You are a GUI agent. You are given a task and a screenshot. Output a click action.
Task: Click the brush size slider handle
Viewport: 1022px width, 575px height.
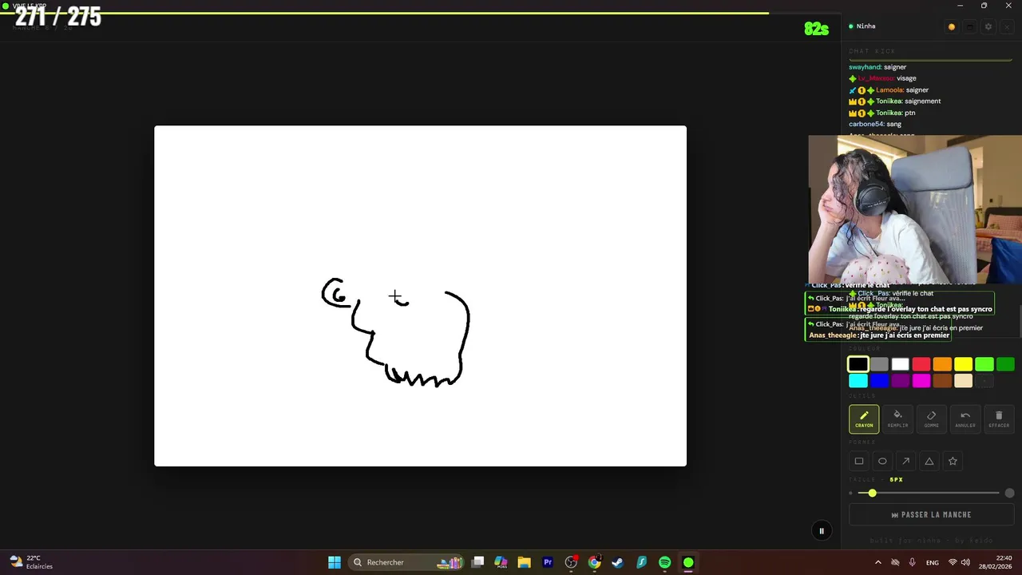coord(872,494)
